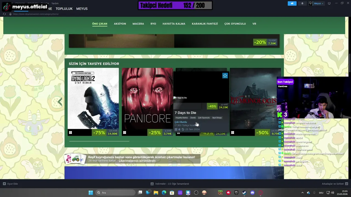Image resolution: width=351 pixels, height=197 pixels.
Task: Click the discovery queue sticker image
Action: 75,159
